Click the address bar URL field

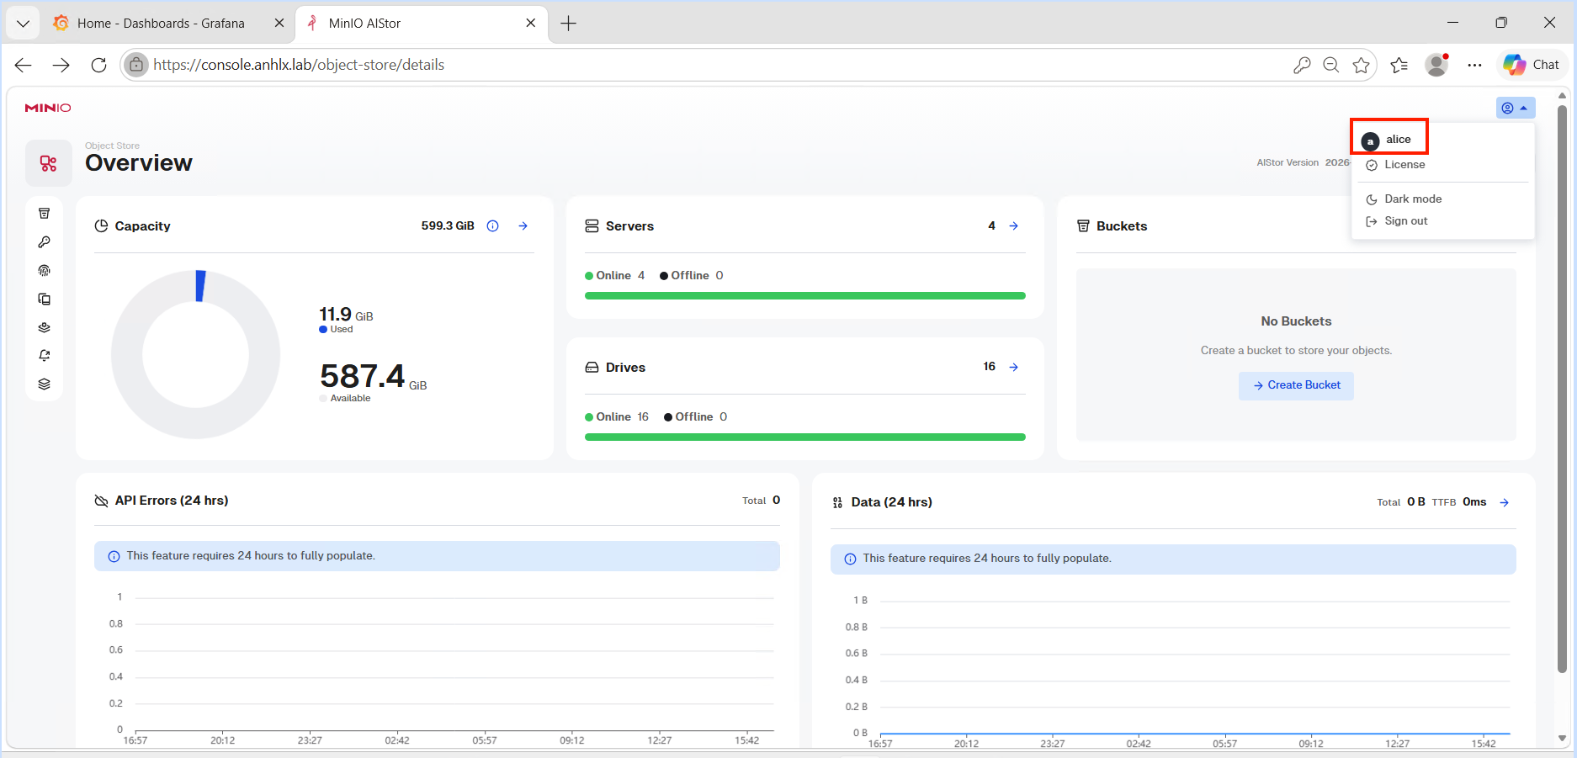coord(715,65)
